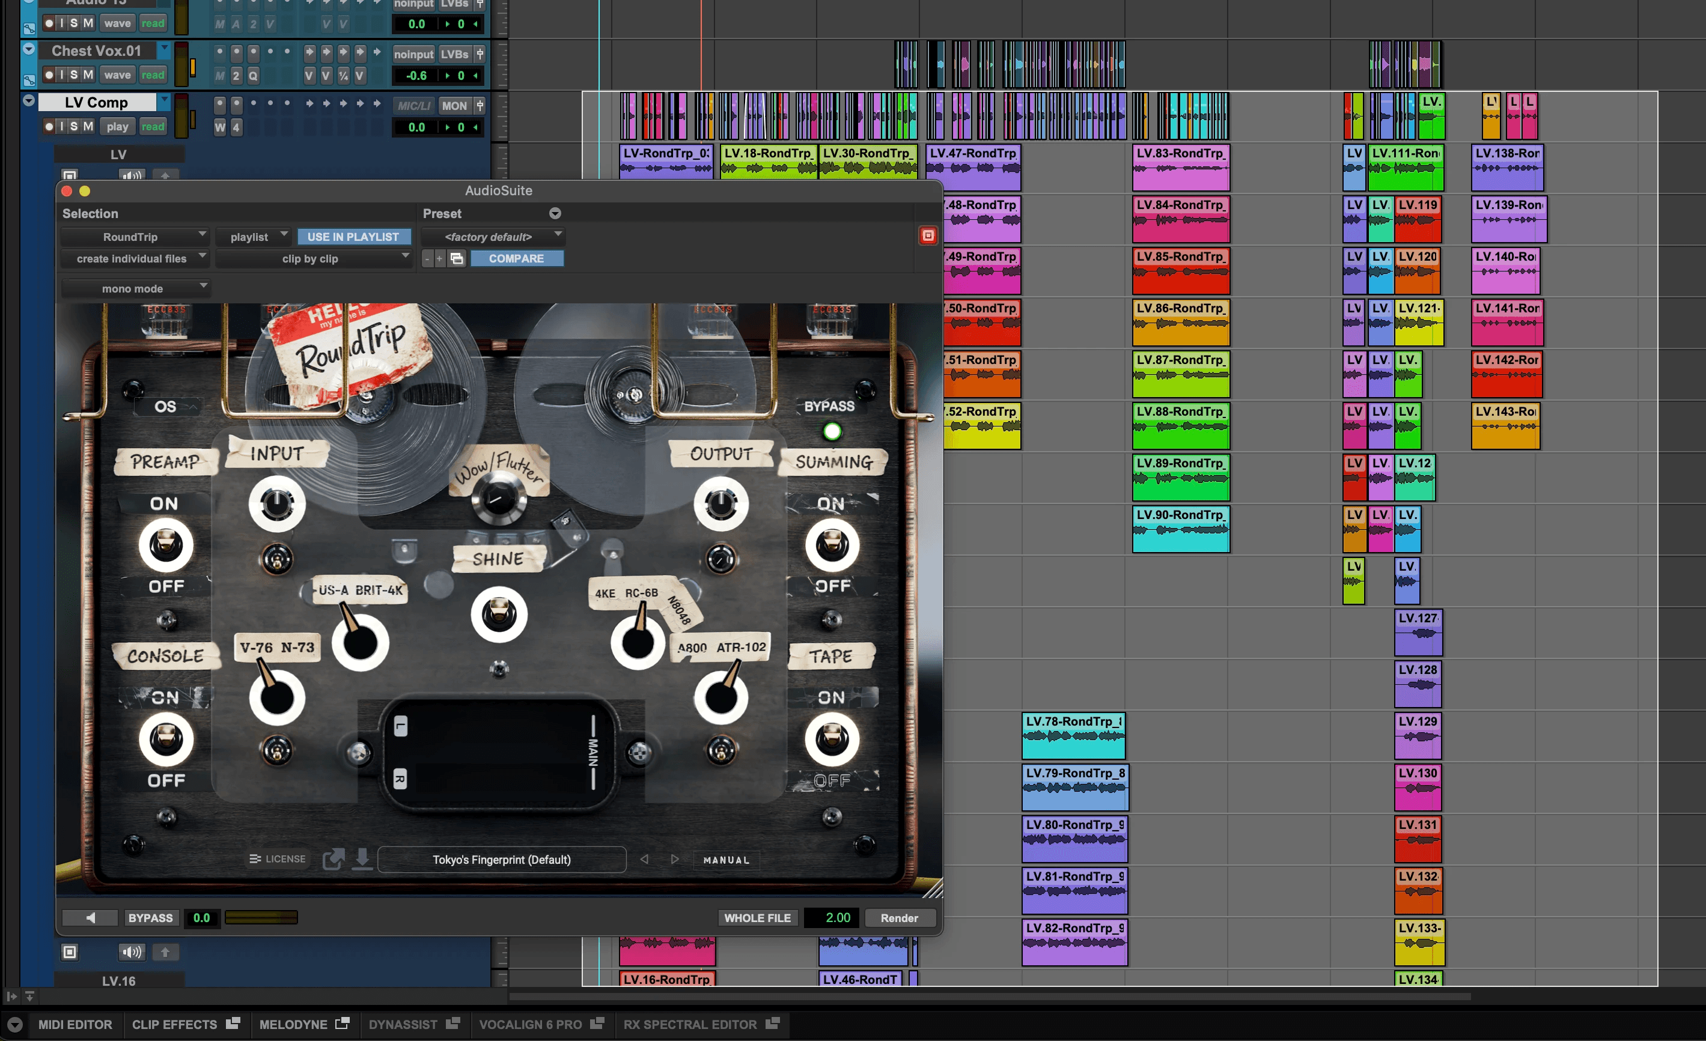The image size is (1706, 1041).
Task: Open the RoundTrip plug-in selector dropdown
Action: pyautogui.click(x=135, y=237)
